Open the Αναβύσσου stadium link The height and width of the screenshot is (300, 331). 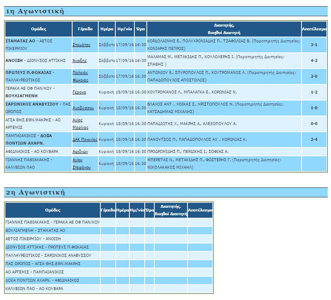(x=83, y=108)
